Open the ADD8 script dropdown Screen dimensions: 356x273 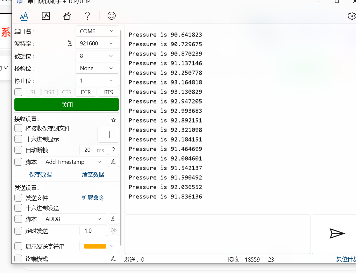(x=74, y=219)
